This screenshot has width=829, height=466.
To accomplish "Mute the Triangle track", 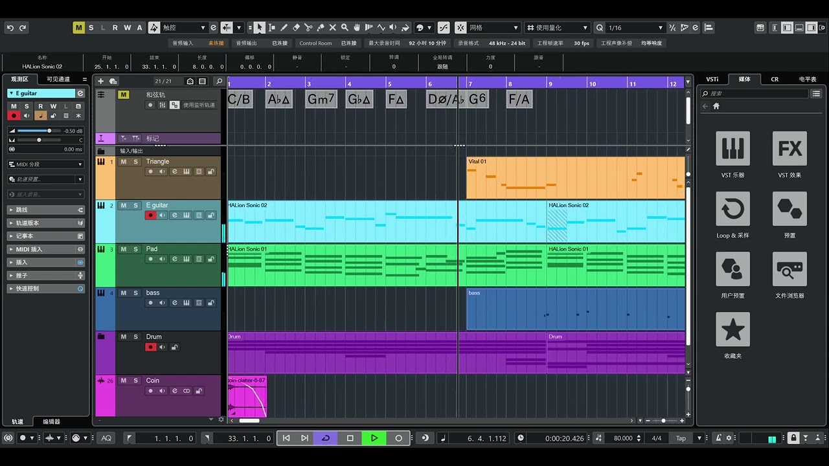I will 123,162.
